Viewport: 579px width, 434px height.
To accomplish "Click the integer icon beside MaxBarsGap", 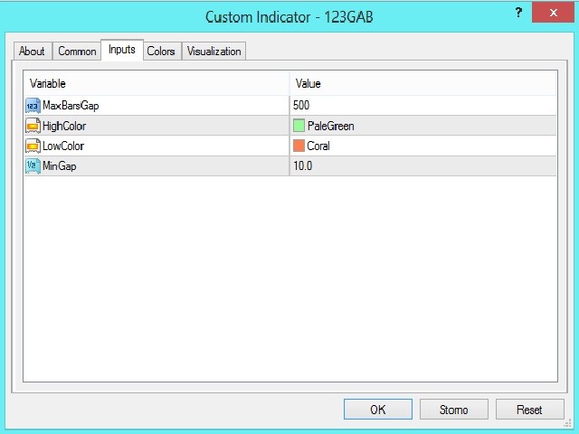I will (x=33, y=106).
